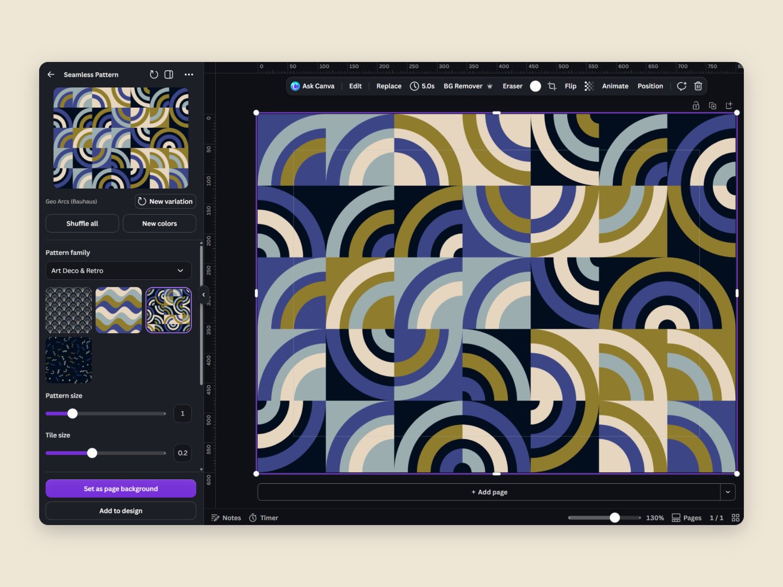Lock the page with padlock icon
Screen dimensions: 783x587
click(x=696, y=105)
